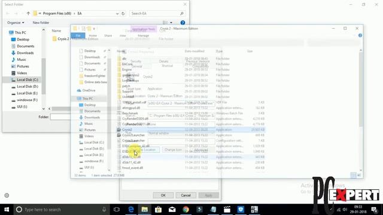Open the Mail app from taskbar
The height and width of the screenshot is (215, 383).
tap(172, 210)
